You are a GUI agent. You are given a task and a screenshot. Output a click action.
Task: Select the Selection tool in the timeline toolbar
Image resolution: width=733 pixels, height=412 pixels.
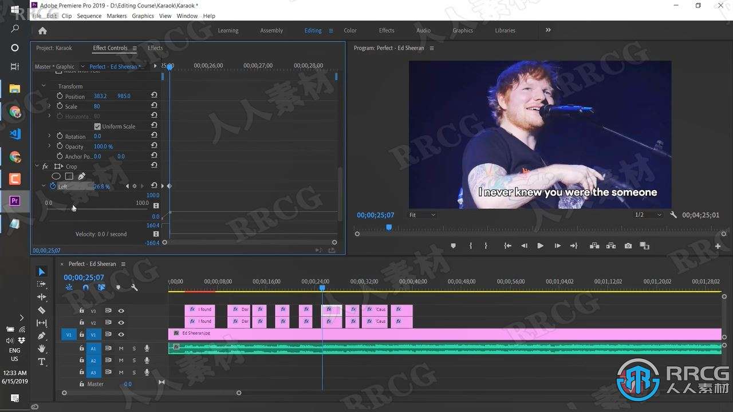click(x=42, y=272)
